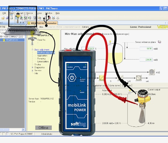Click the open project folder toolbar icon
The image size is (168, 143).
tap(3, 18)
